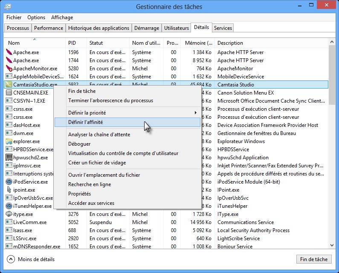Switch to the Performance tab
Viewport: 339px width, 273px height.
coord(49,28)
